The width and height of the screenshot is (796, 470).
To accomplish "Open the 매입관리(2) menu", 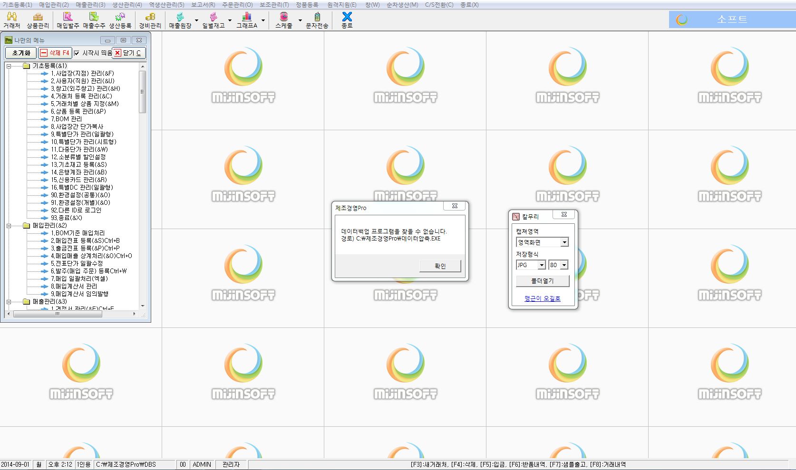I will [54, 5].
